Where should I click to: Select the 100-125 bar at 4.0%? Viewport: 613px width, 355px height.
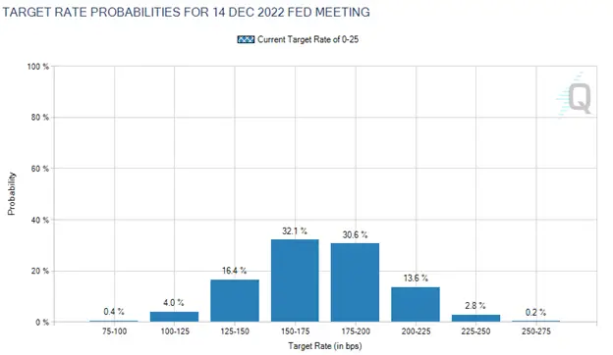(174, 317)
